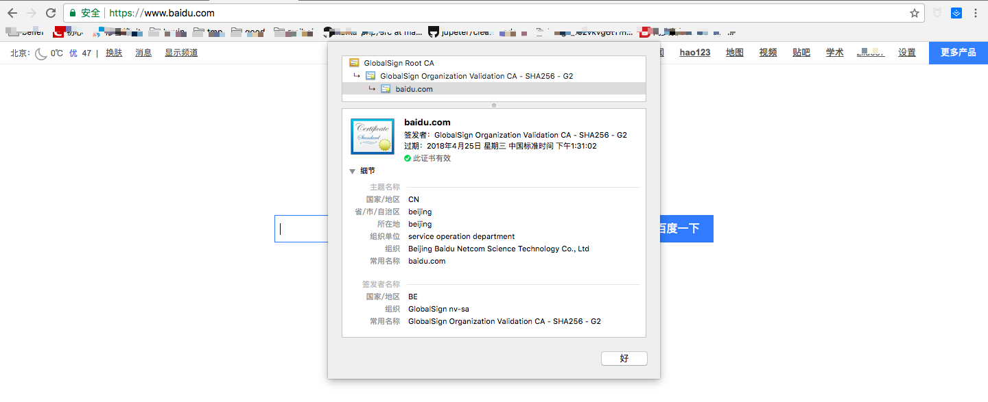Image resolution: width=988 pixels, height=402 pixels.
Task: Select GlobalSign Organization Validation CA chain row
Action: [x=477, y=76]
